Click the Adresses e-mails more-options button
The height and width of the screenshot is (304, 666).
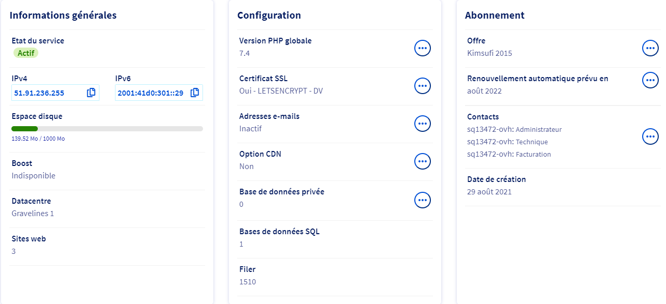(x=423, y=124)
